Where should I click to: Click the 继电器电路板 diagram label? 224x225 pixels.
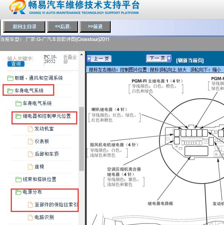[160, 203]
